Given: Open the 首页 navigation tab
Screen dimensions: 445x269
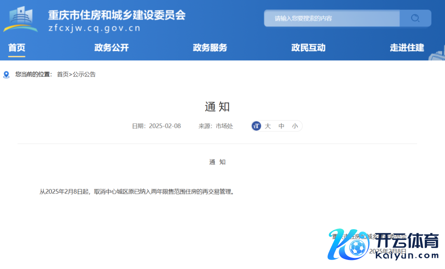Looking at the screenshot, I should (x=17, y=48).
